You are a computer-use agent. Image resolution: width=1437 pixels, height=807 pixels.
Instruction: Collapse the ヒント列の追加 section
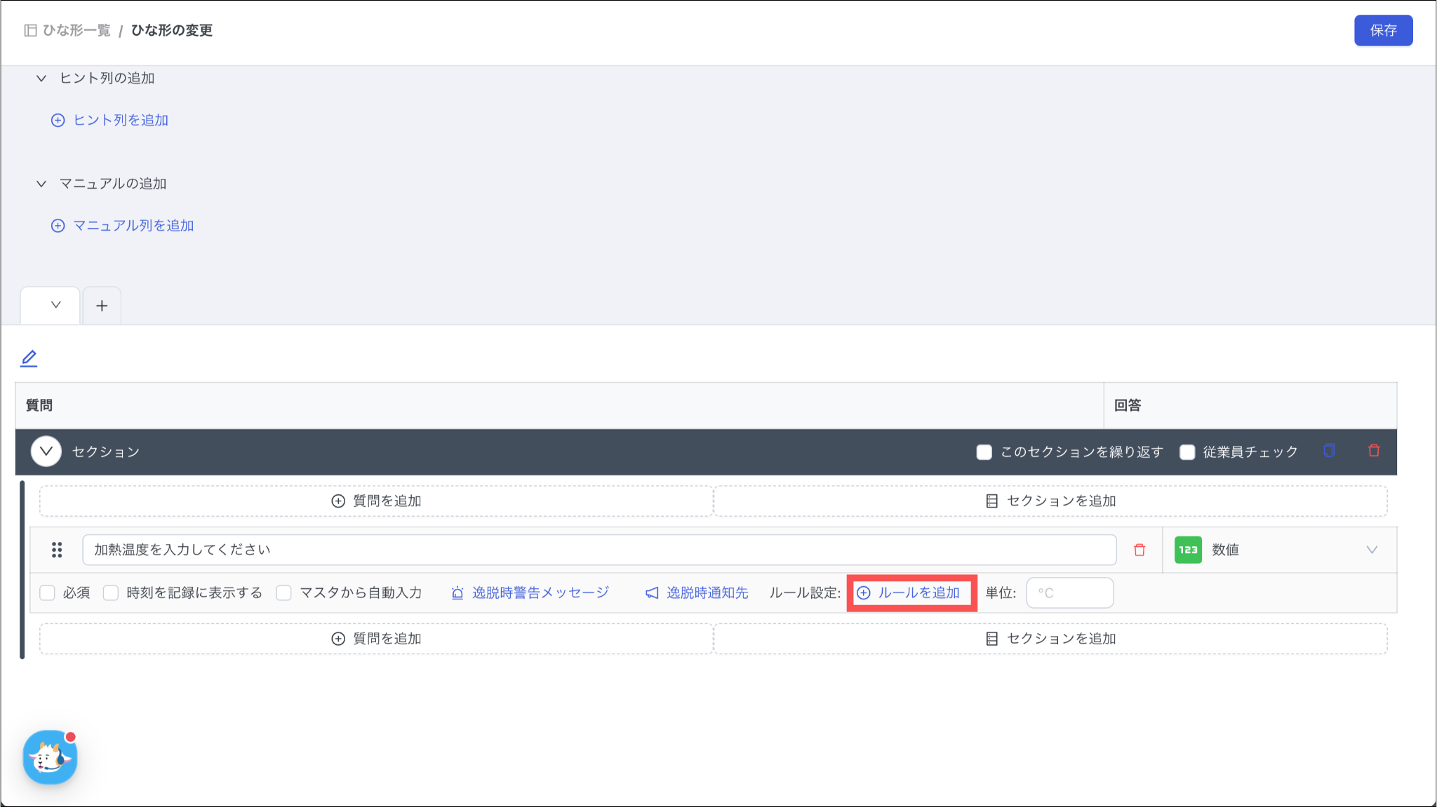[41, 79]
